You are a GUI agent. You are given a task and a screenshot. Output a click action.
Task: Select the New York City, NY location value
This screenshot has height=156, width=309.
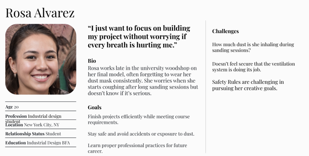click(x=41, y=125)
